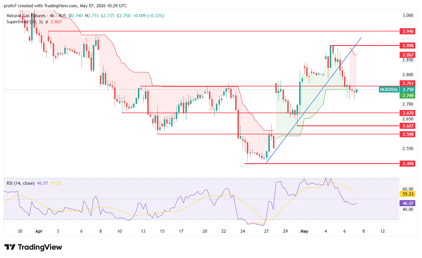
Task: Click the red 2.598 price level label
Action: [408, 134]
